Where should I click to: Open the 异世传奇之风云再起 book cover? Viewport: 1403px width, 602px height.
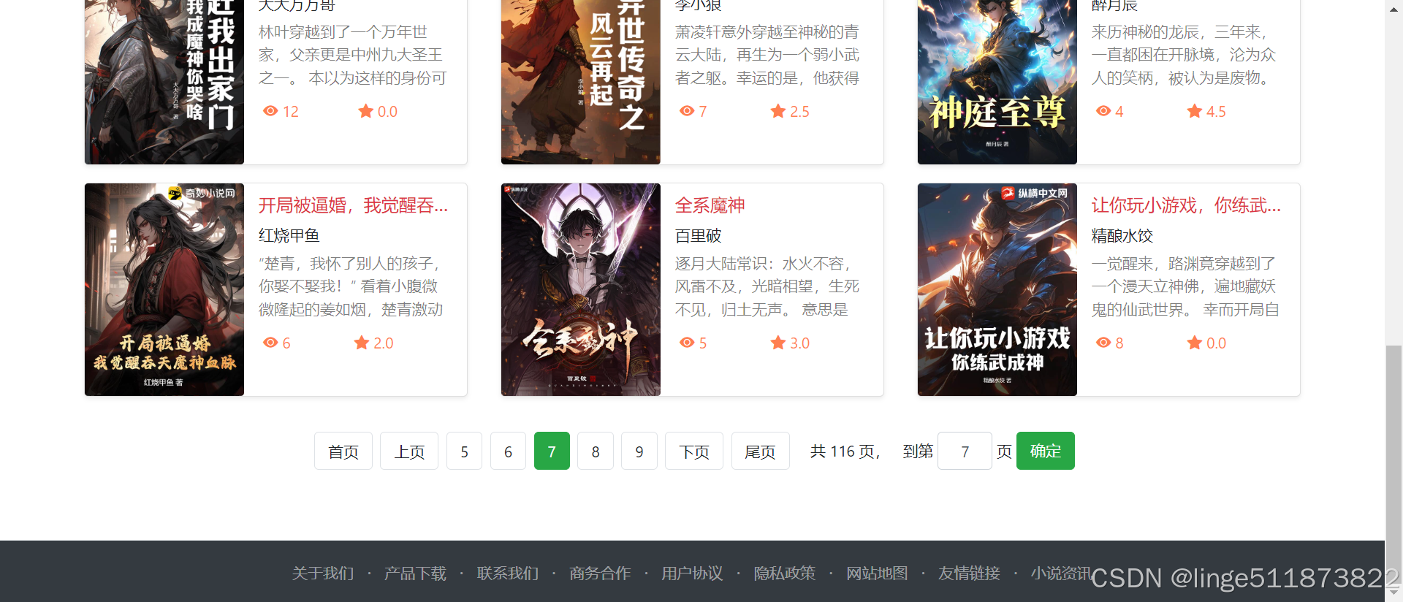pyautogui.click(x=581, y=82)
